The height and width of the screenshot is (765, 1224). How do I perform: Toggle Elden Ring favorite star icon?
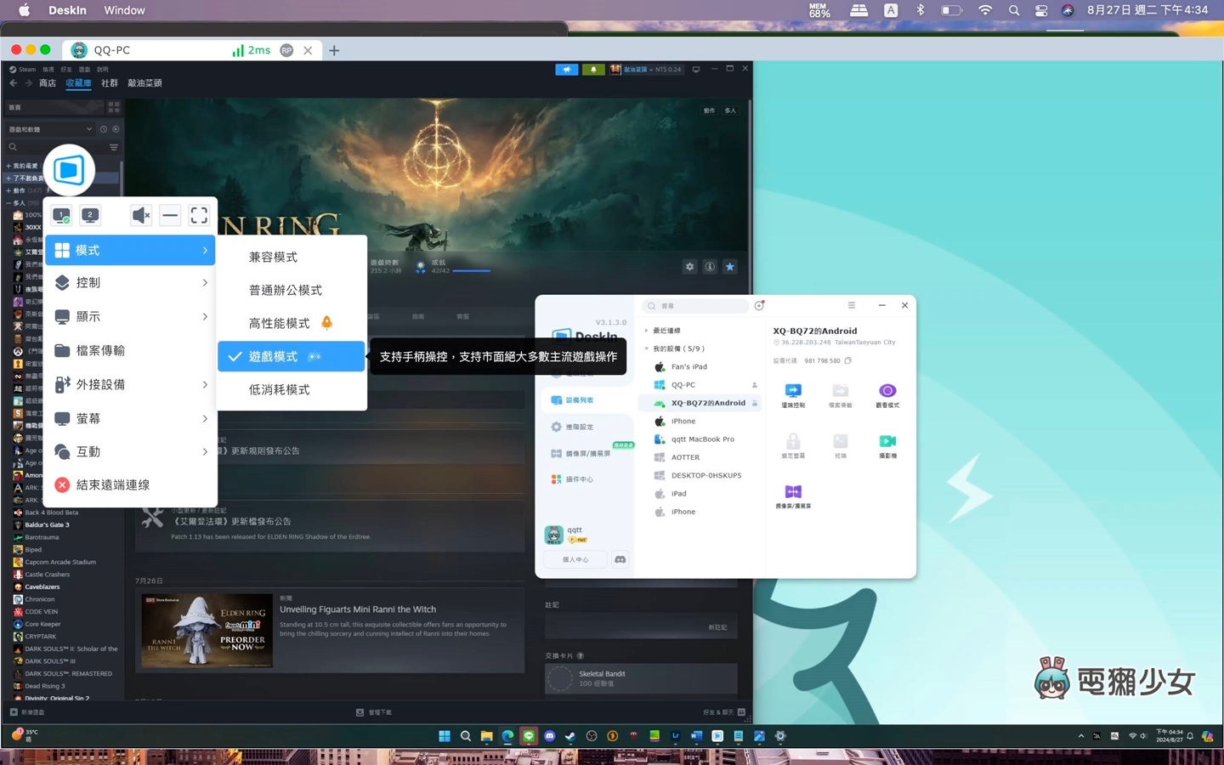[729, 267]
